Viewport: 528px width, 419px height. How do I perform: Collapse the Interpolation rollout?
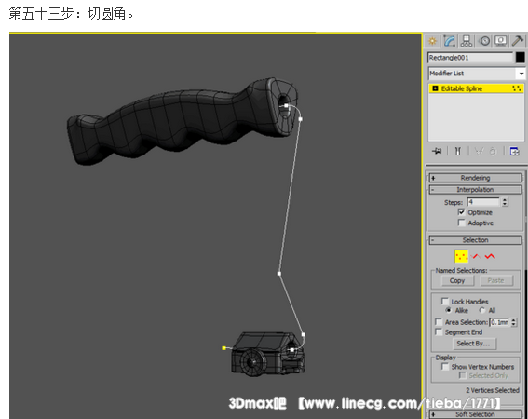click(475, 190)
